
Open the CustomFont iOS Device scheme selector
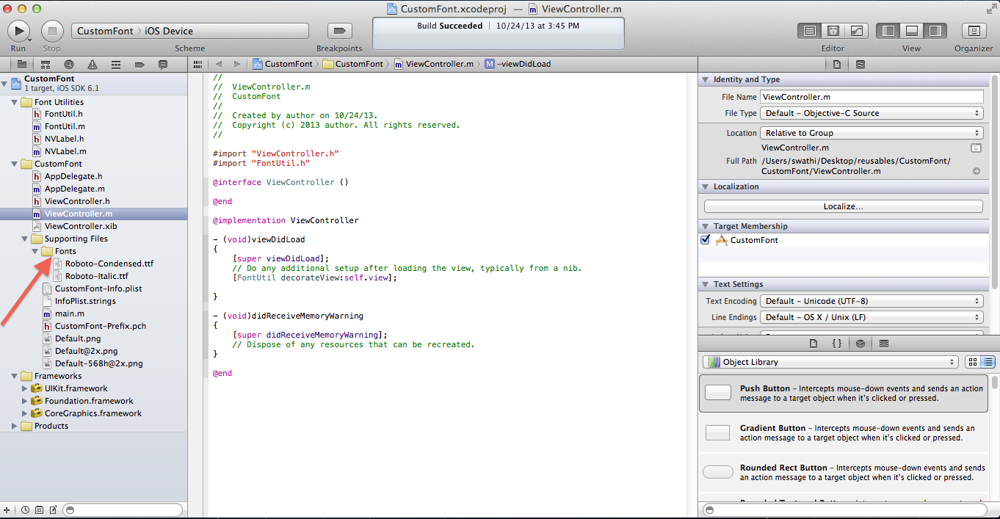point(189,31)
